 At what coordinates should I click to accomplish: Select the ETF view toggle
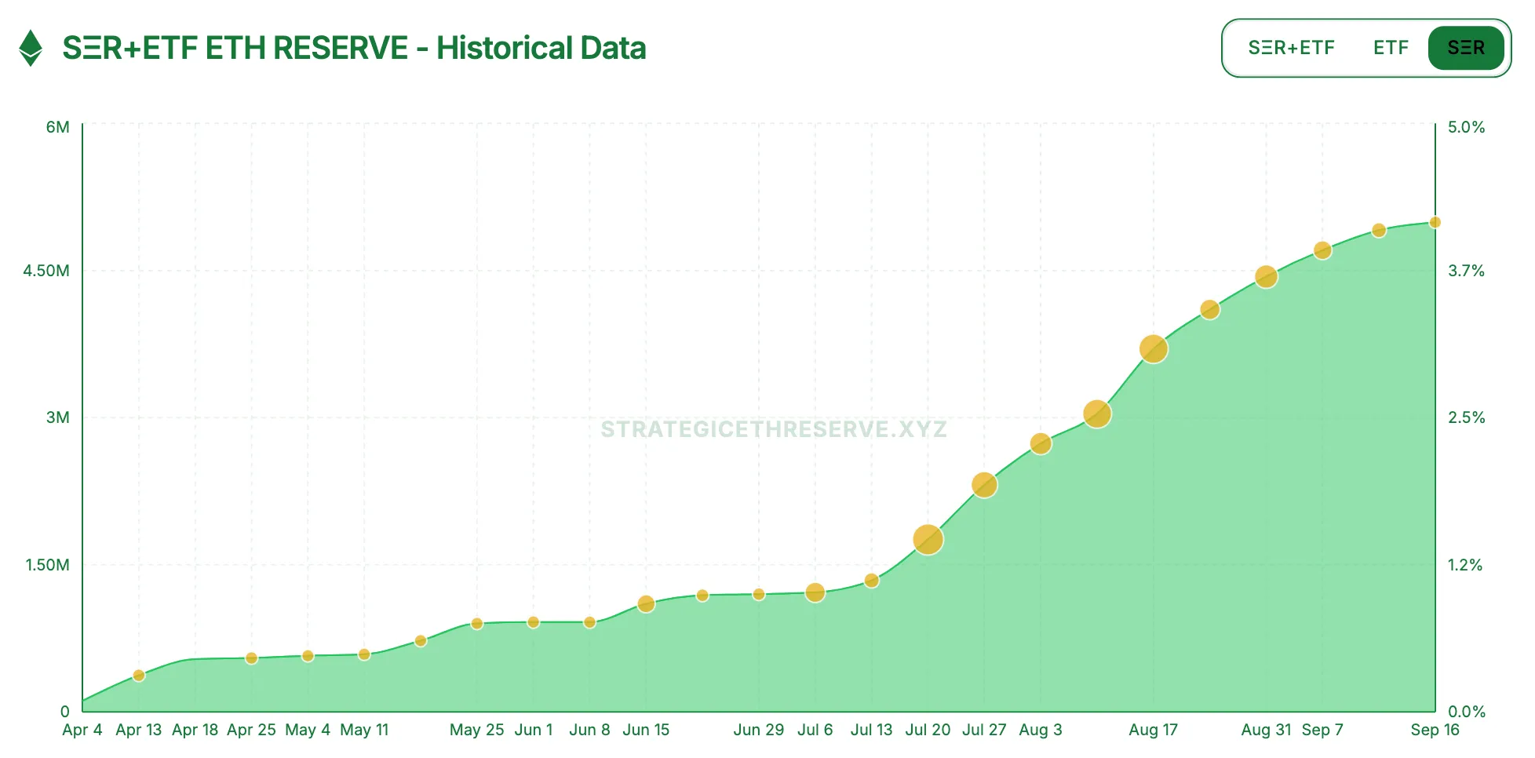[x=1391, y=48]
